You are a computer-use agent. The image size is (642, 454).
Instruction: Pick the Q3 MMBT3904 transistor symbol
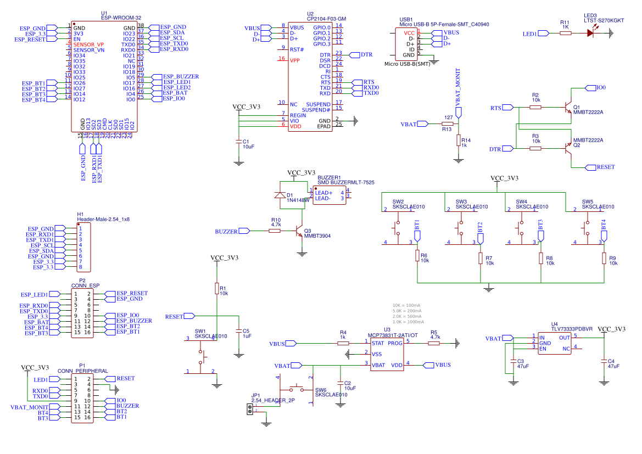point(299,231)
